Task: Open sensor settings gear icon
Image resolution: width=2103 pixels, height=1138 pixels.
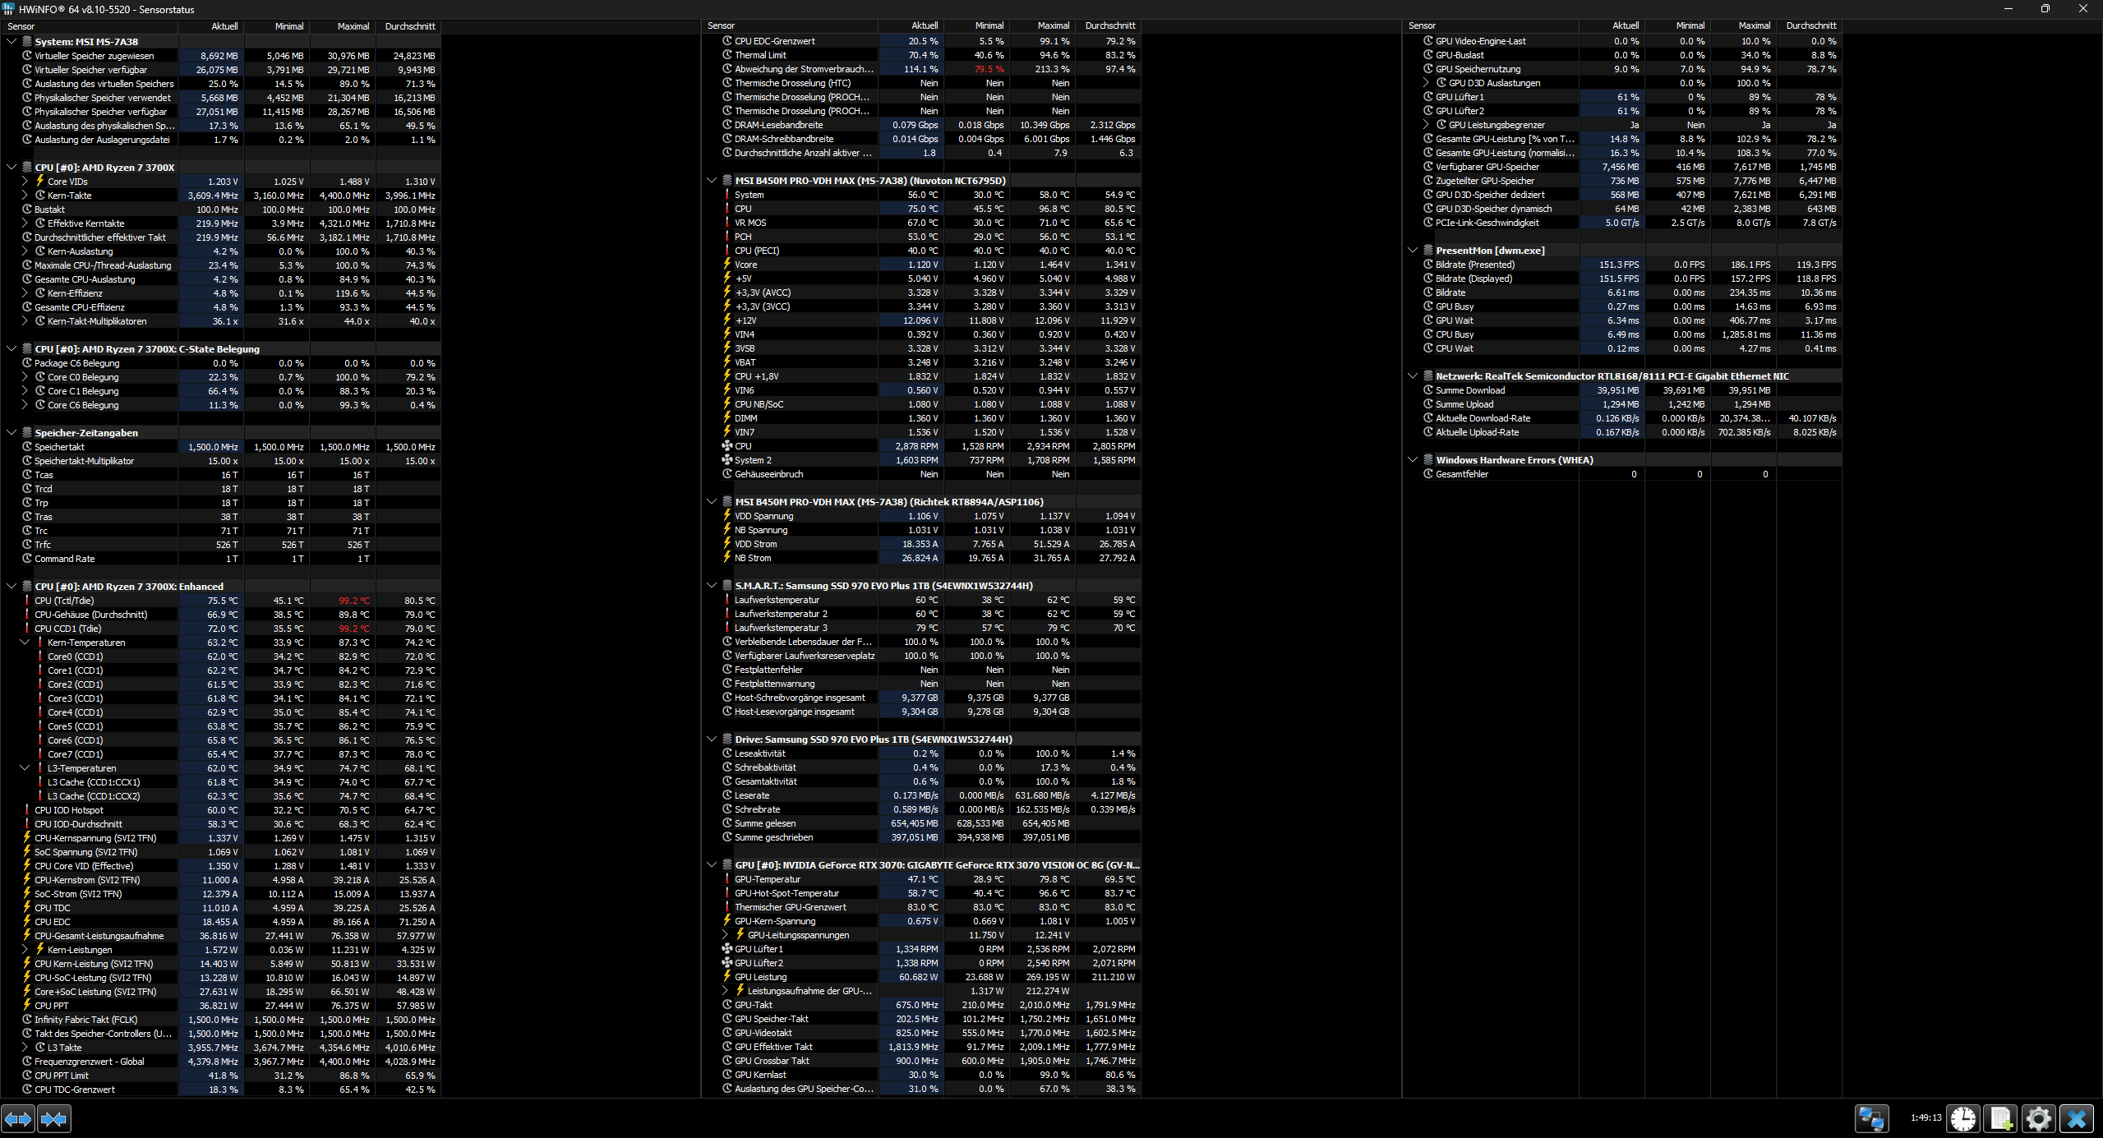Action: click(2039, 1118)
